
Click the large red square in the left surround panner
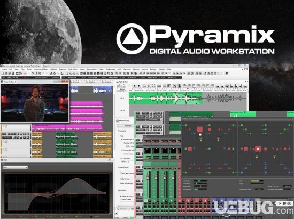(199, 129)
